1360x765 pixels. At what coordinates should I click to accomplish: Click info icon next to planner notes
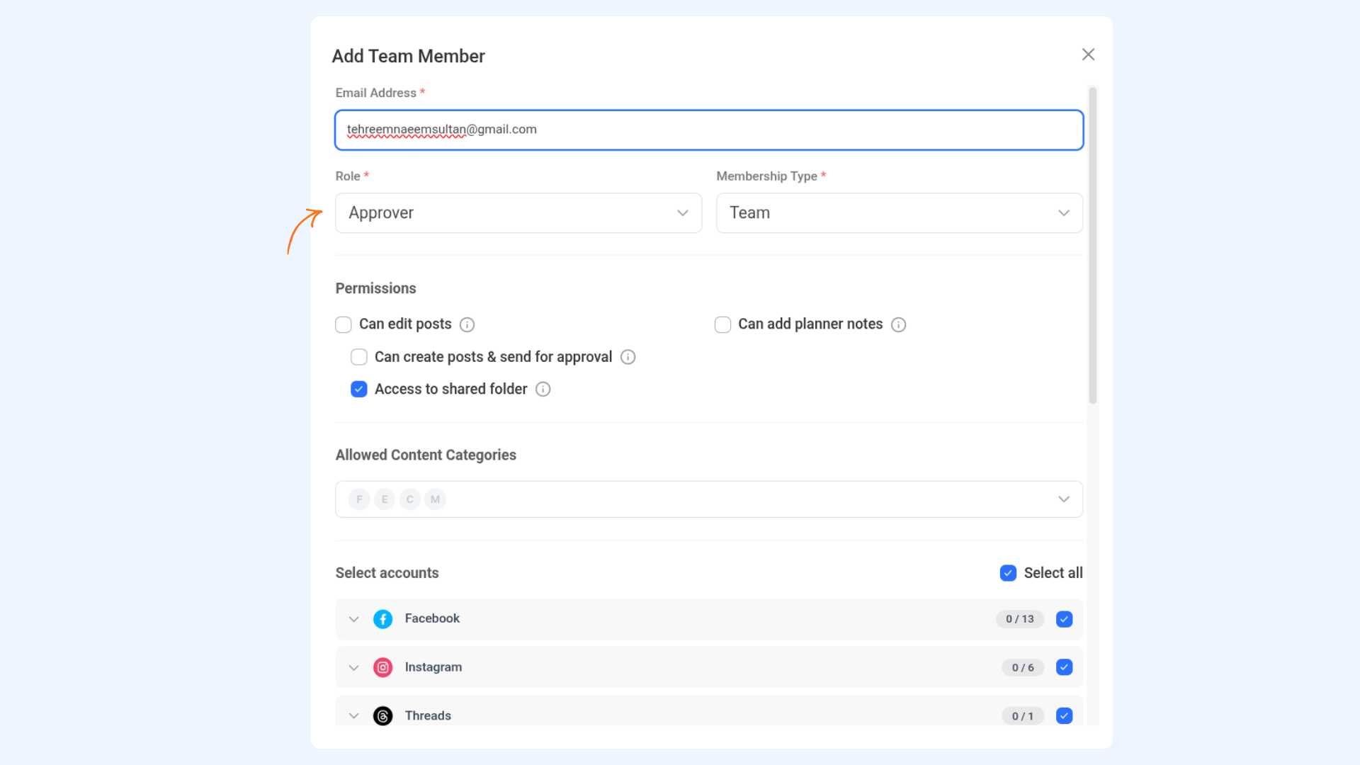(x=898, y=324)
